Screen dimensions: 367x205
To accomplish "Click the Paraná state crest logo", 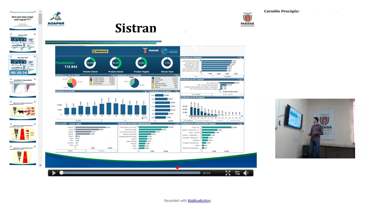I will (247, 20).
